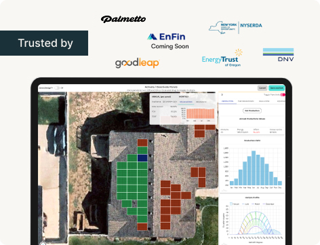Disable the pink Toggle Panel Info switch
Viewport: 320px width, 245px height.
(x=283, y=94)
